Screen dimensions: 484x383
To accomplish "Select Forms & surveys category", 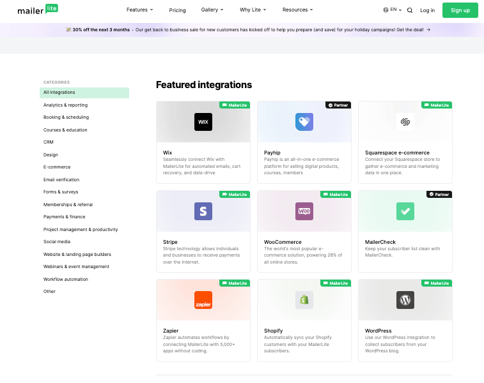I will [x=61, y=192].
